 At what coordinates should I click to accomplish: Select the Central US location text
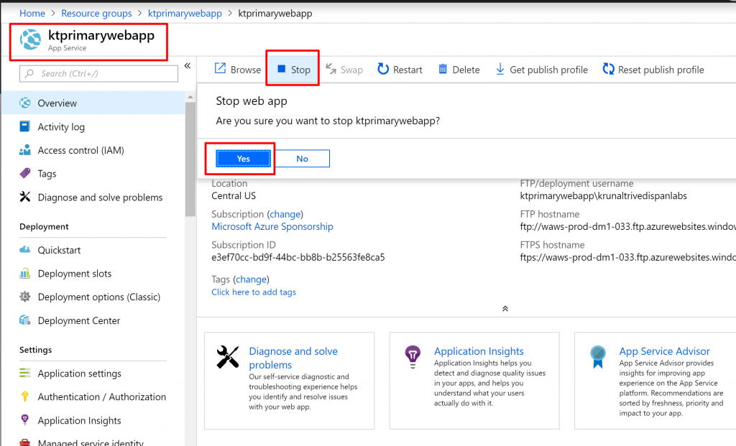[234, 195]
